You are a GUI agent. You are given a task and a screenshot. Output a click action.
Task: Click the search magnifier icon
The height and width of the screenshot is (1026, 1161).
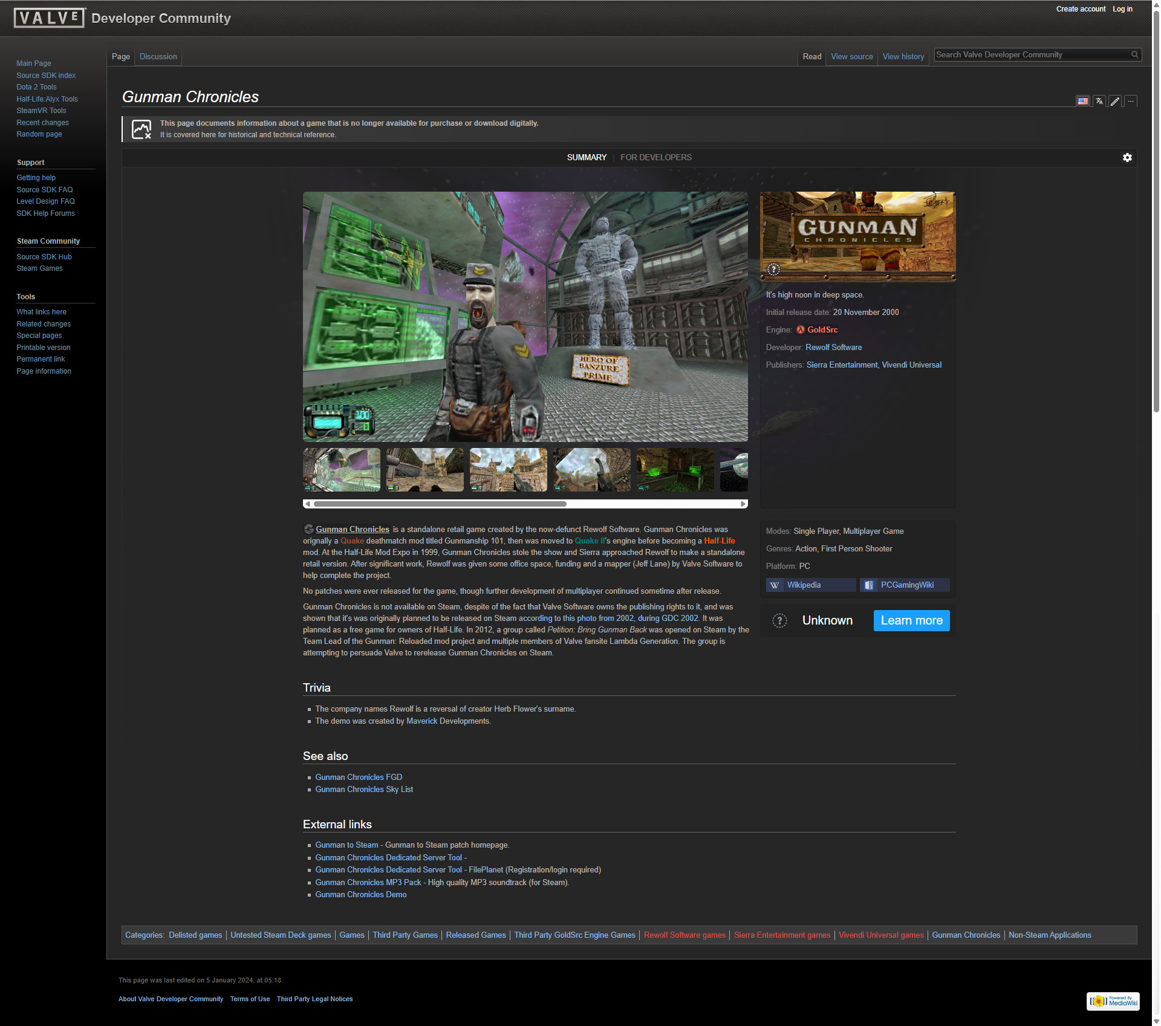(1135, 55)
